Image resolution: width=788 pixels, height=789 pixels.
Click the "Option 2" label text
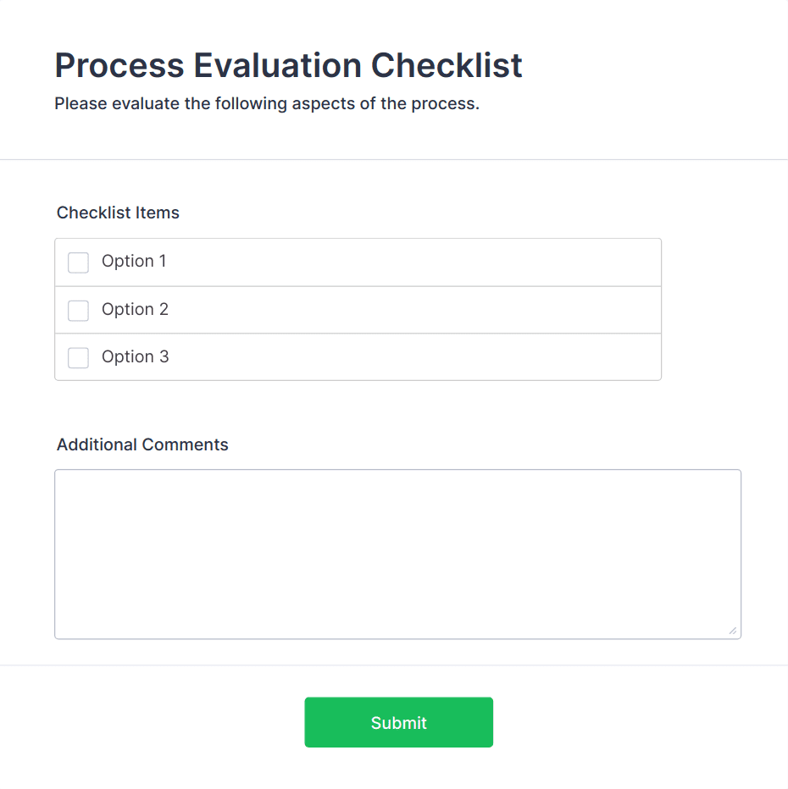(135, 310)
